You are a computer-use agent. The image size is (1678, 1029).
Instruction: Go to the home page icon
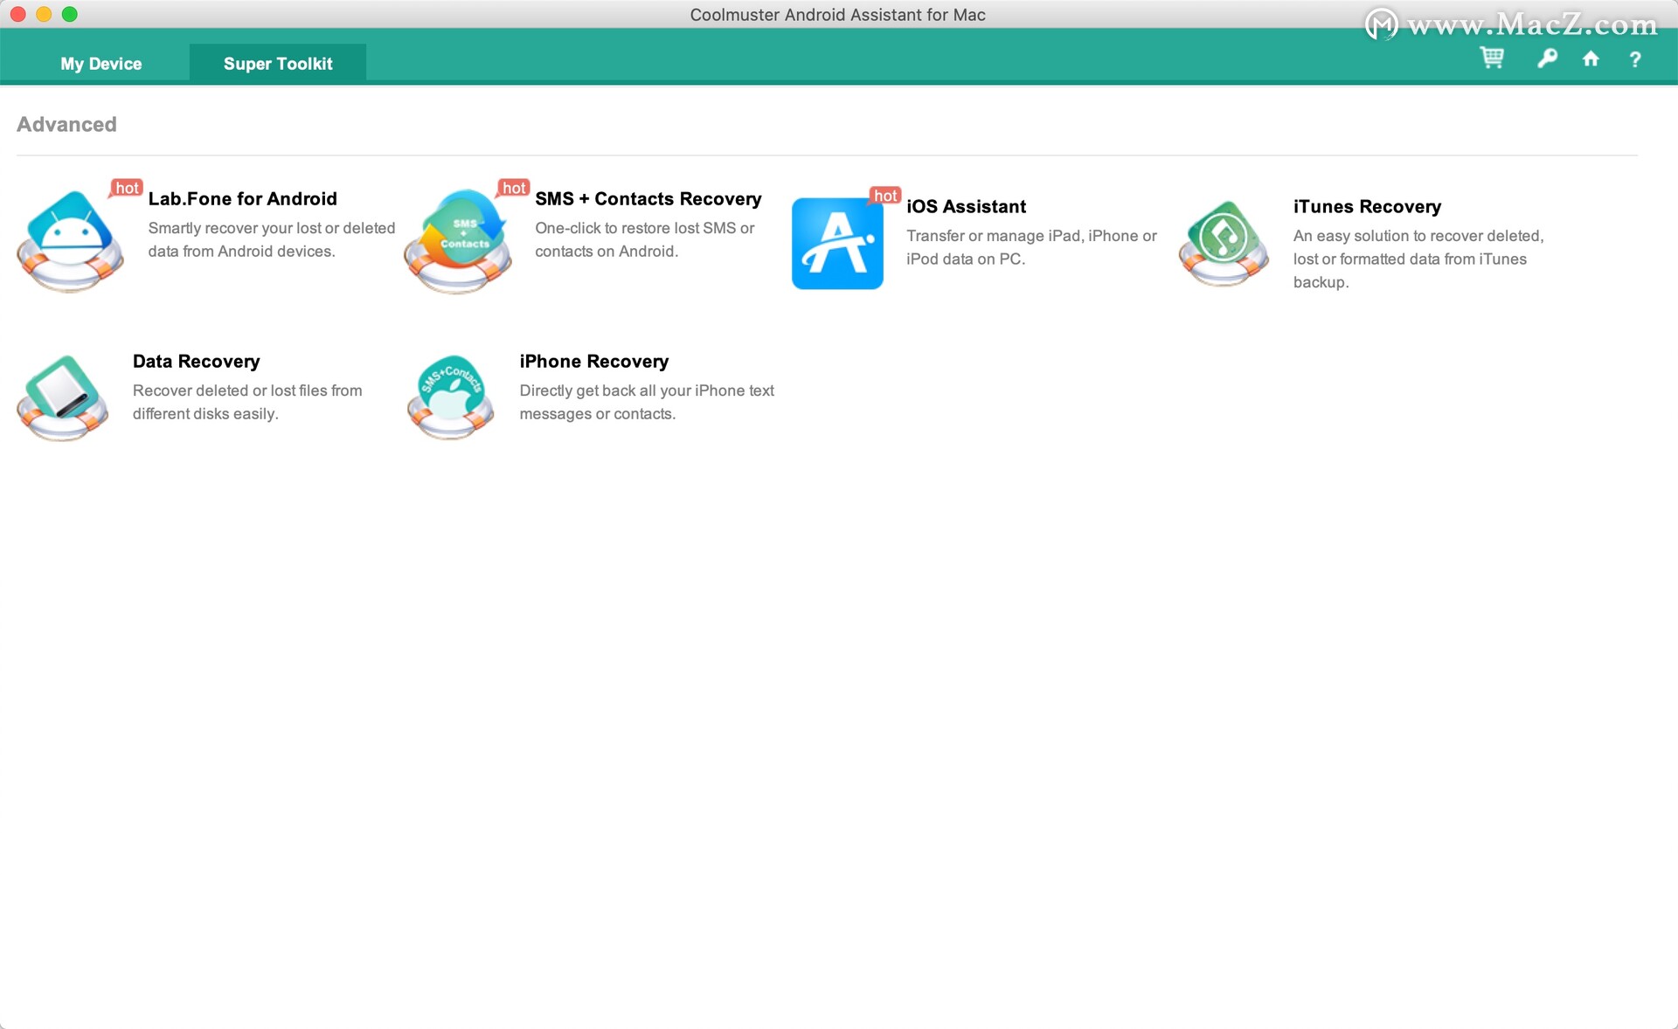(x=1591, y=59)
